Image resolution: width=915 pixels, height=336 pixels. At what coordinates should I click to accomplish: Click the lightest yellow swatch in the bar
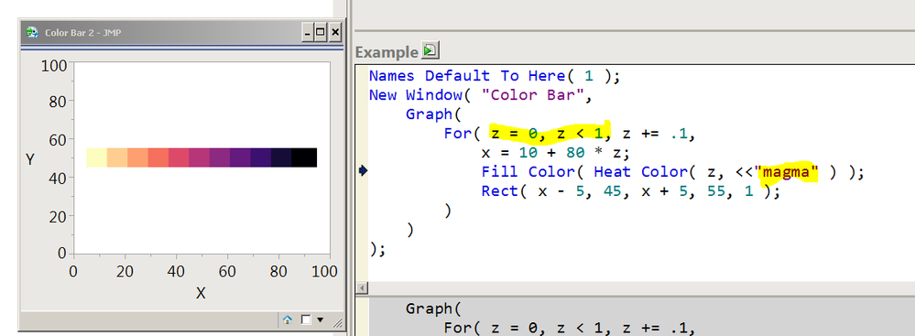point(97,157)
